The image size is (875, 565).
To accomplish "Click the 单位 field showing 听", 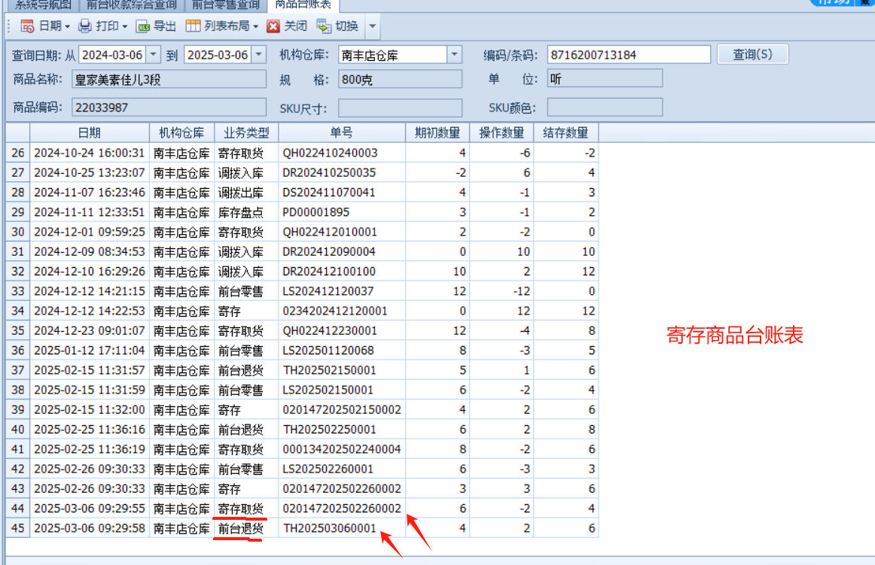I will [x=605, y=79].
